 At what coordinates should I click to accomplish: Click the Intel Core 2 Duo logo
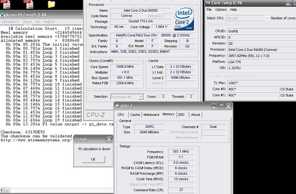[x=184, y=18]
